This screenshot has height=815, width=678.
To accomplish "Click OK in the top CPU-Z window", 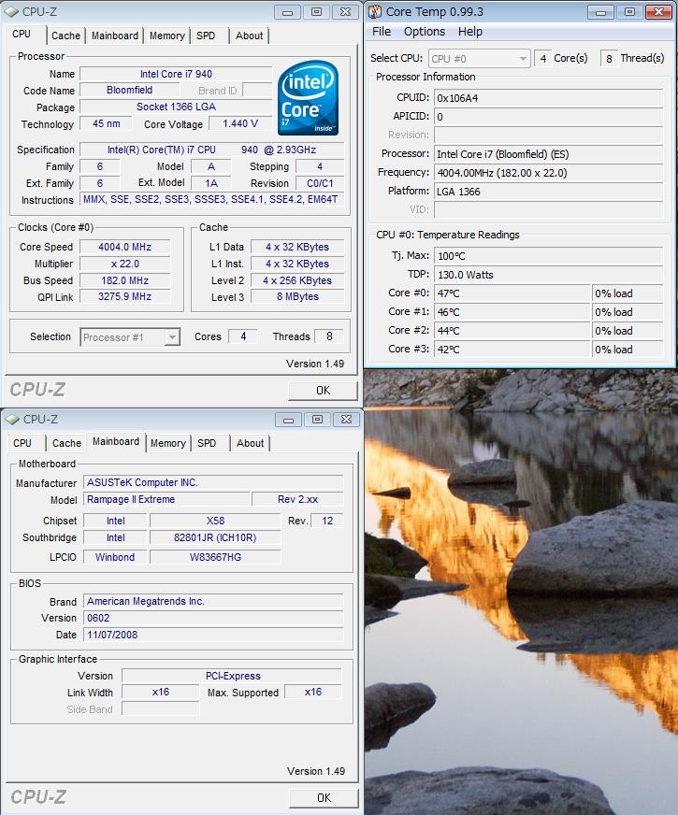I will (x=323, y=391).
